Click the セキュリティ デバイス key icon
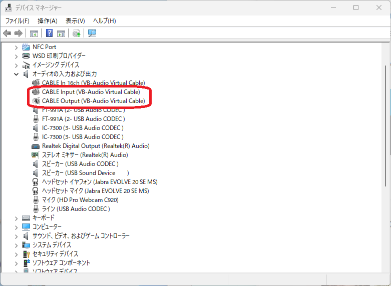 point(26,254)
